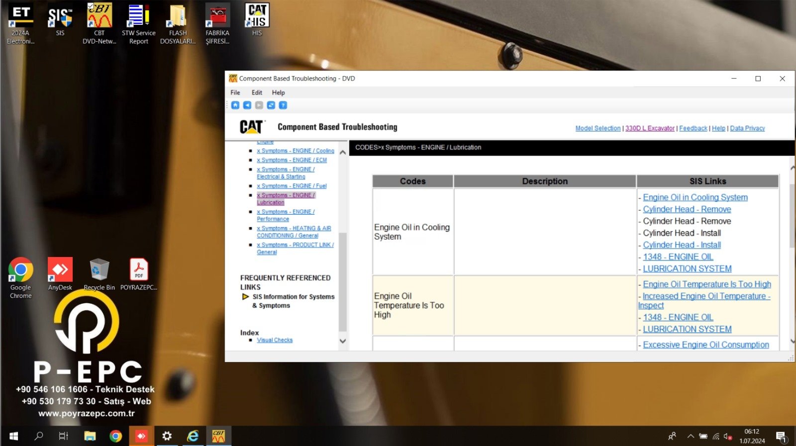Viewport: 796px width, 446px height.
Task: Click the sidebar scroll-up arrow
Action: (343, 152)
